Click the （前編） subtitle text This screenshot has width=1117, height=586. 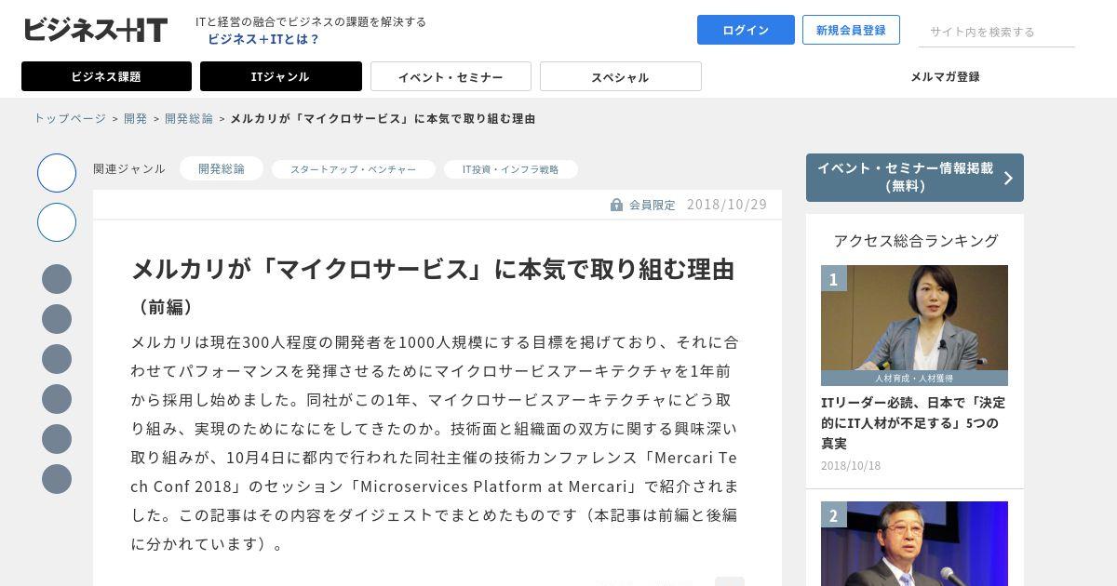coord(166,307)
